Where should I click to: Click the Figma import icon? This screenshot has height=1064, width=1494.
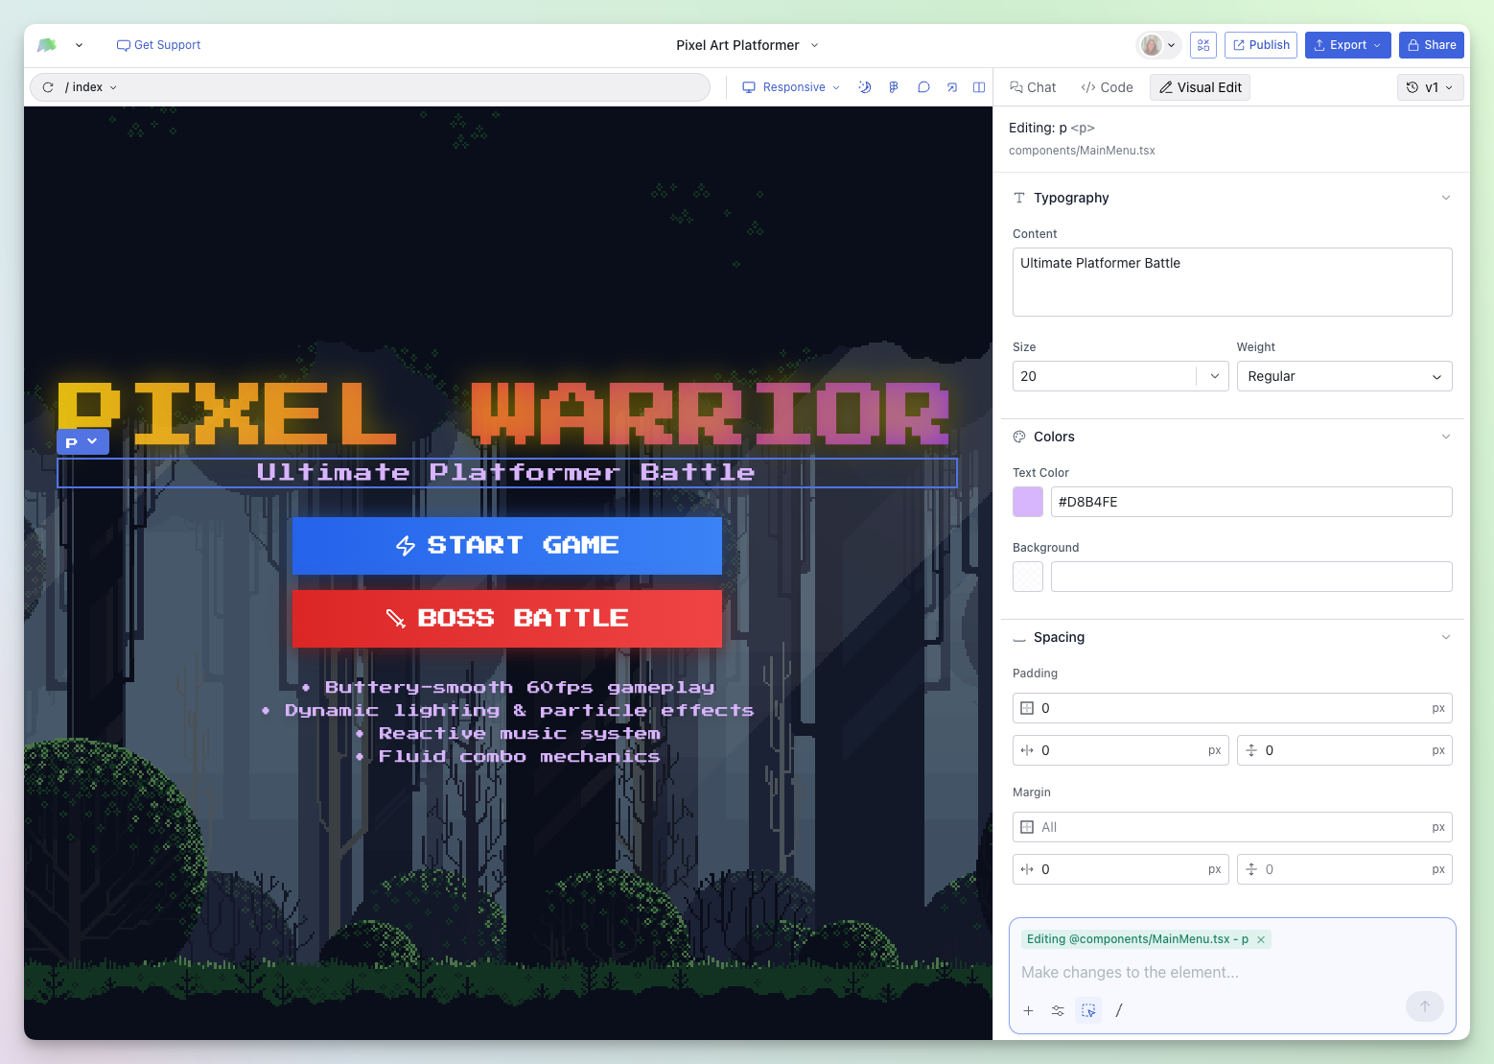tap(894, 87)
